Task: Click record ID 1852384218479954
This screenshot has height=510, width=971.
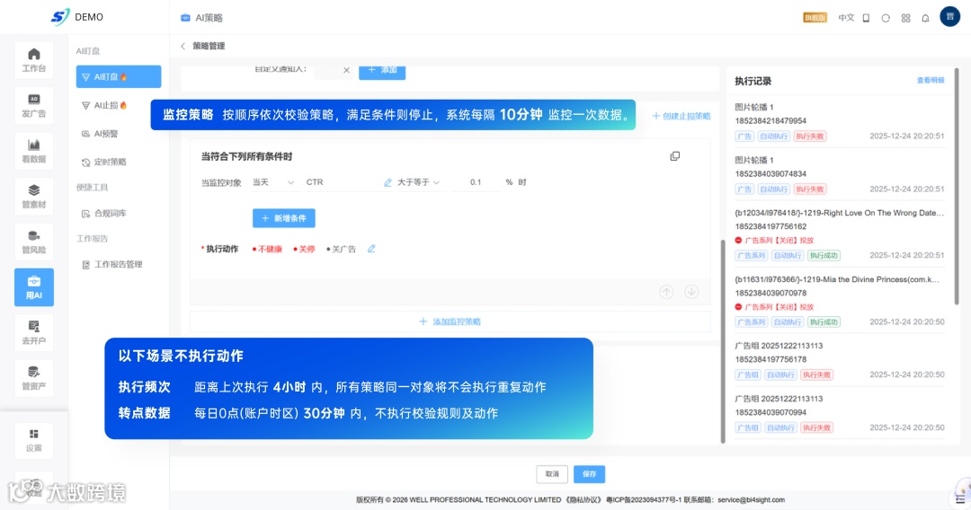Action: pyautogui.click(x=771, y=121)
